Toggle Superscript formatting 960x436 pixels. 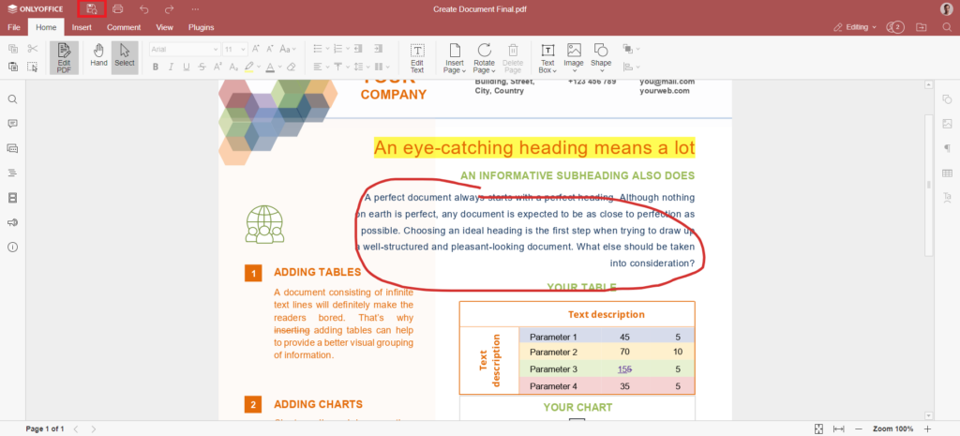(x=217, y=67)
